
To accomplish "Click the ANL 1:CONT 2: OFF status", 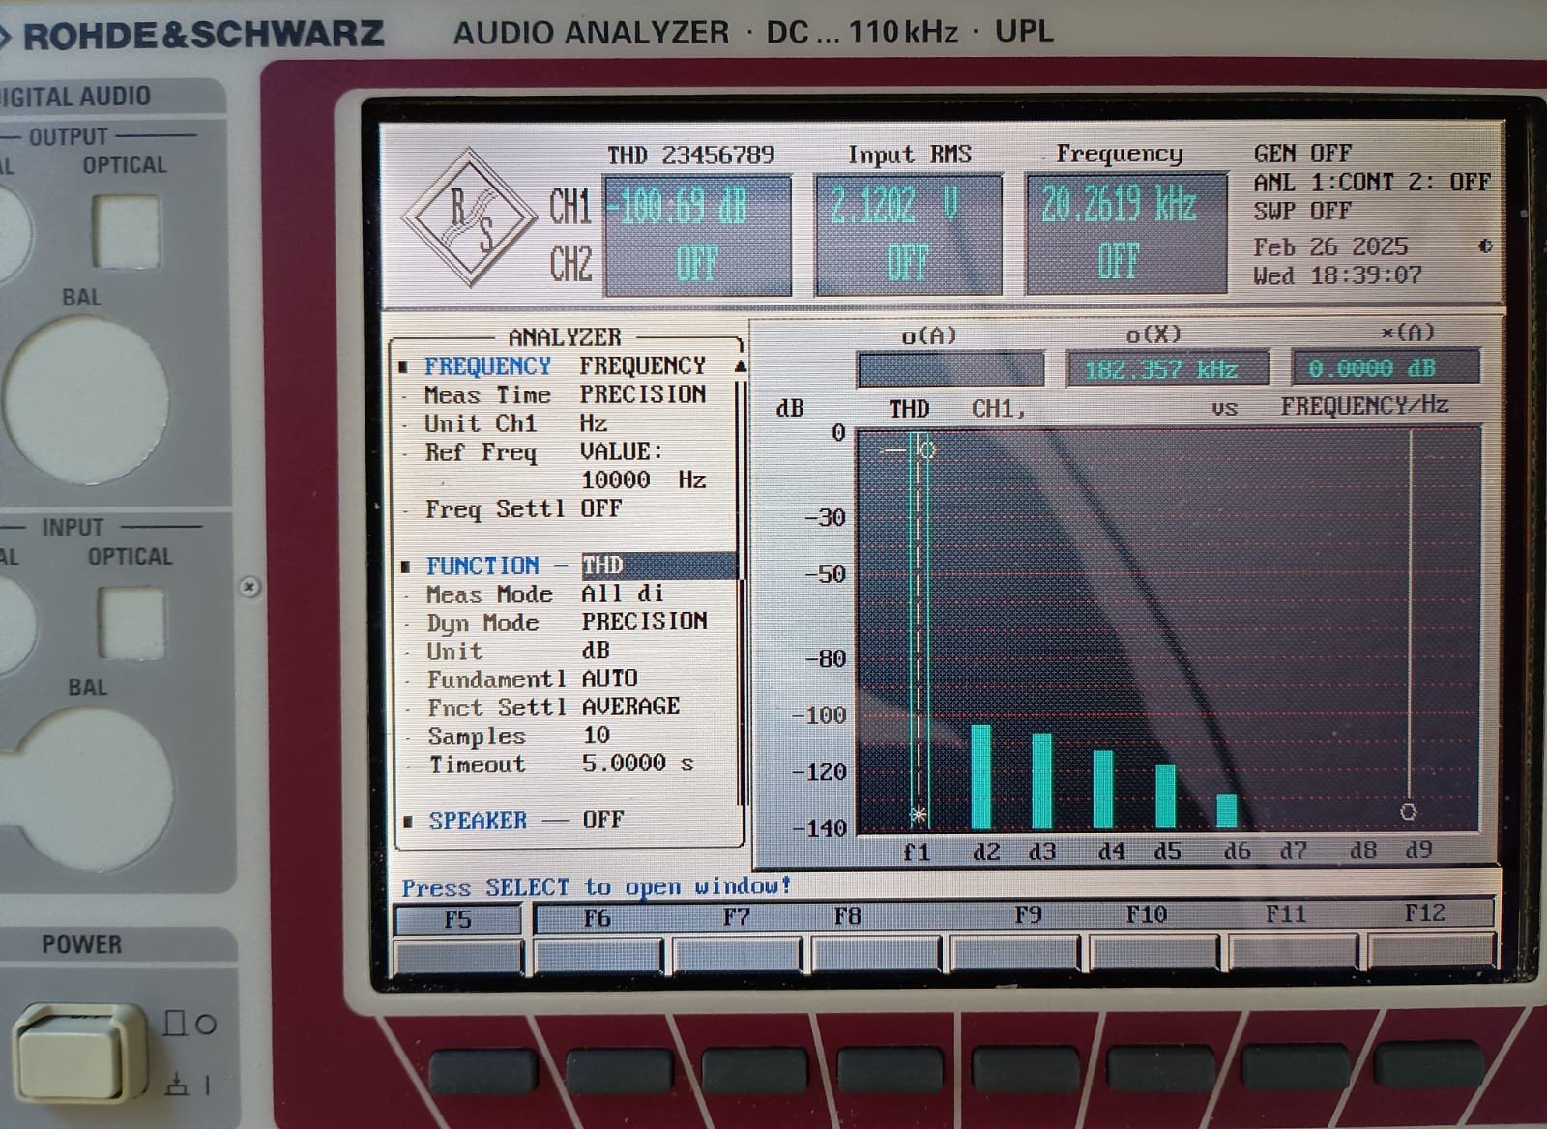I will coord(1372,183).
